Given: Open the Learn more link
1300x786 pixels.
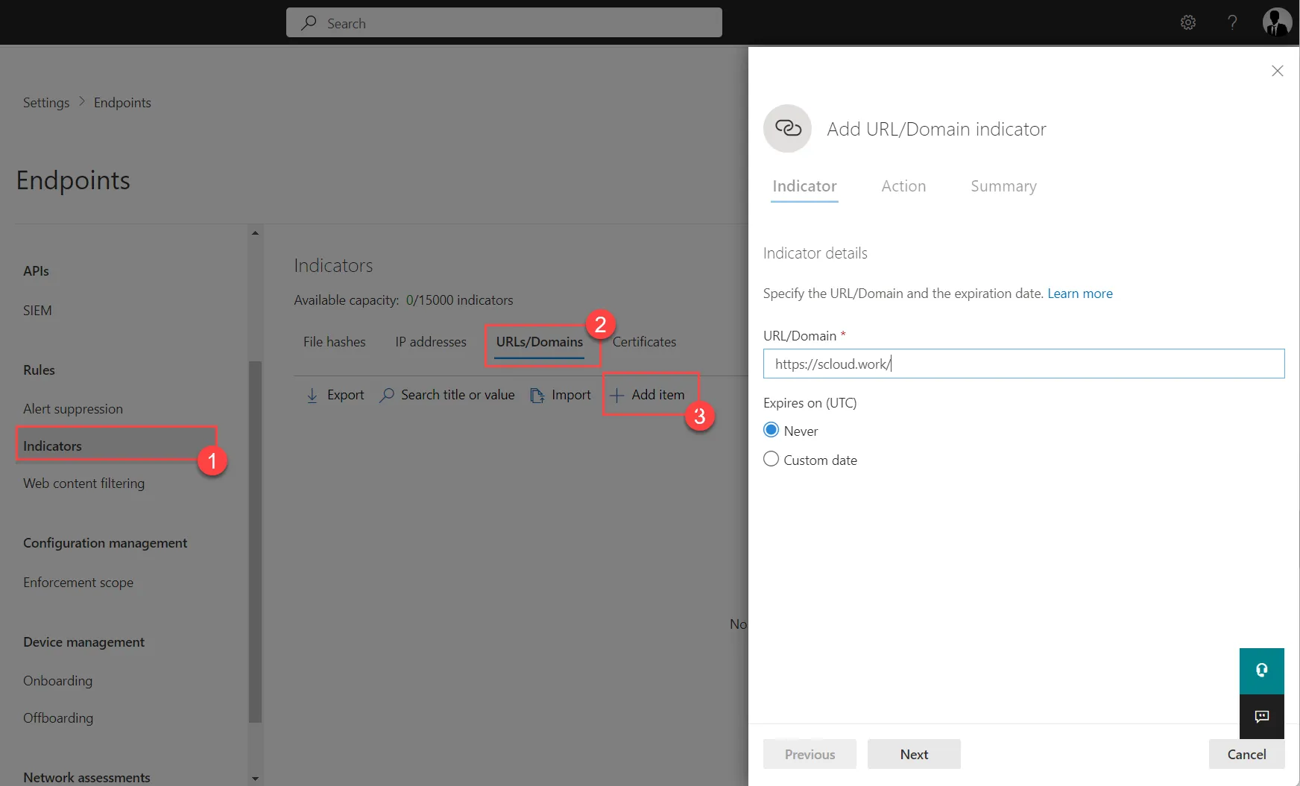Looking at the screenshot, I should pos(1080,294).
